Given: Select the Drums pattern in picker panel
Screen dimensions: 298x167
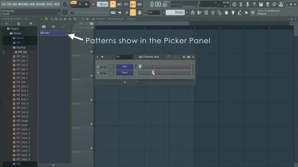Looking at the screenshot, I should coord(54,33).
